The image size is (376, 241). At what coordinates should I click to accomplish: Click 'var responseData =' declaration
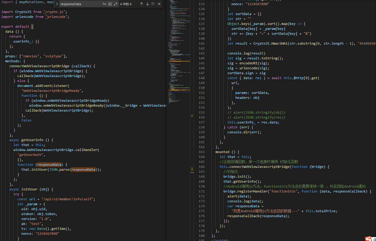click(x=245, y=206)
